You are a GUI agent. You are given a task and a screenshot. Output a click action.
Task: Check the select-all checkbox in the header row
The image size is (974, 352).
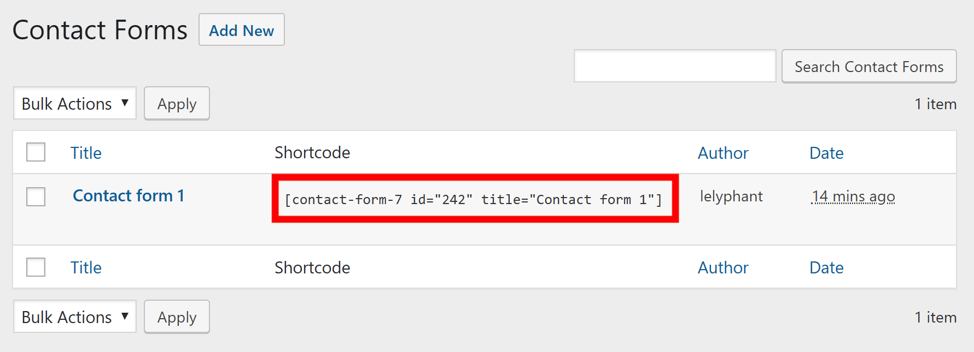(36, 152)
